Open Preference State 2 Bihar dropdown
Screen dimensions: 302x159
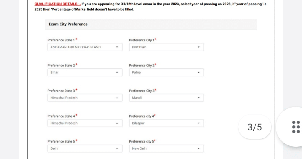coord(85,73)
